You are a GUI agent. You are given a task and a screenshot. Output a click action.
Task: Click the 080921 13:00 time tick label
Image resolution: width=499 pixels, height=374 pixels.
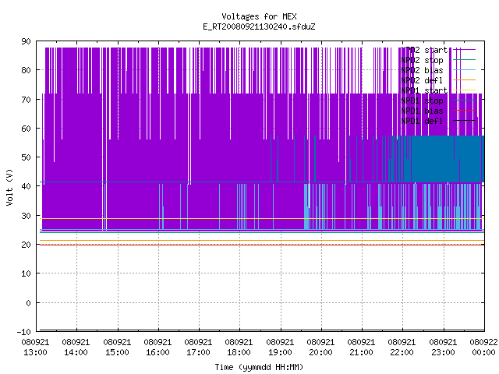pos(35,347)
